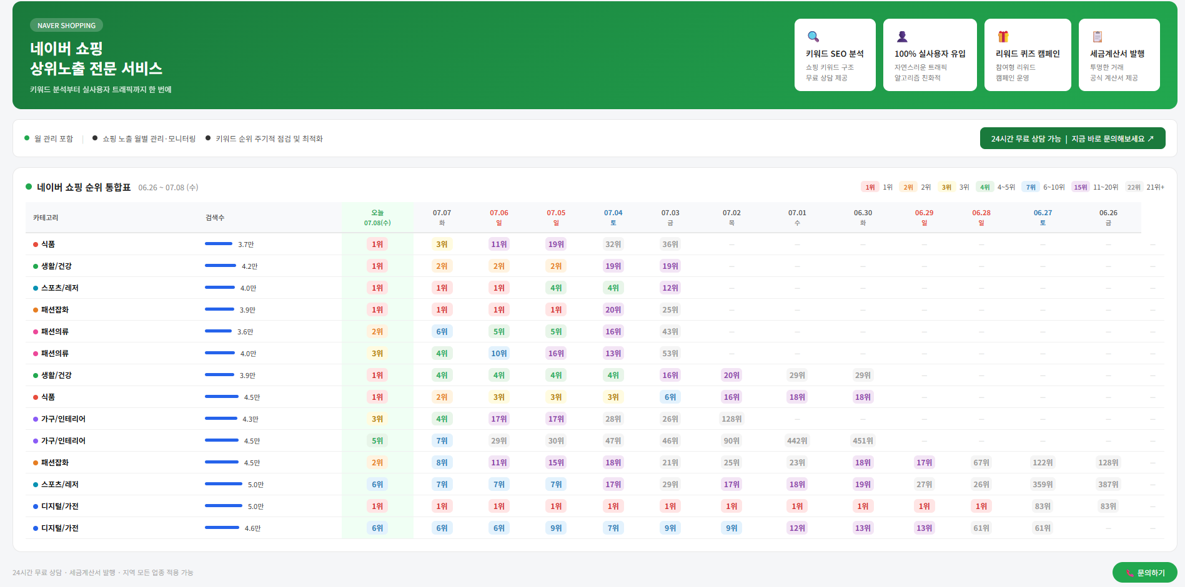Click the 442위 rank cell
Image resolution: width=1185 pixels, height=587 pixels.
tap(797, 440)
